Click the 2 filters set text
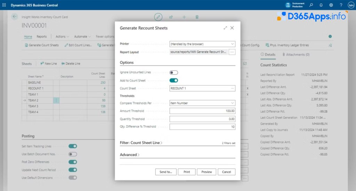 229,143
